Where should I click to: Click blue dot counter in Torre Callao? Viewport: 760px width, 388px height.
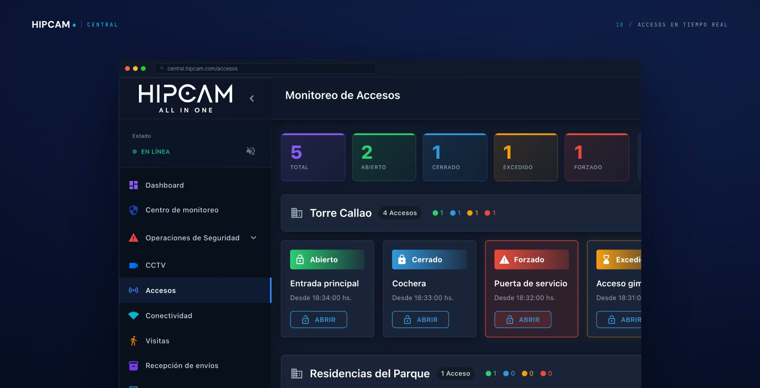point(455,213)
